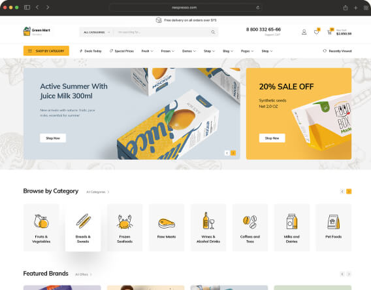The height and width of the screenshot is (290, 371).
Task: Click the Shop by Category button
Action: click(46, 51)
